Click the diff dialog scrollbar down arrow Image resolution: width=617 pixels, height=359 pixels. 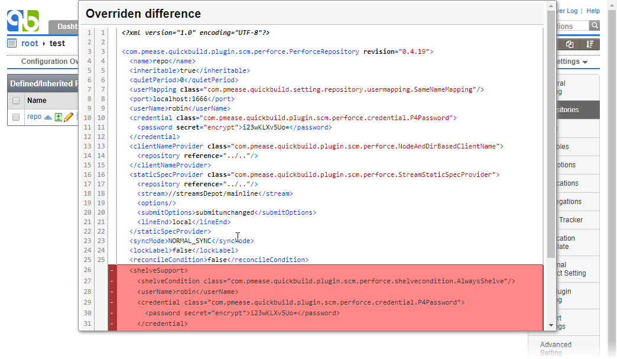pos(551,325)
